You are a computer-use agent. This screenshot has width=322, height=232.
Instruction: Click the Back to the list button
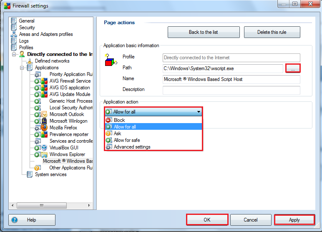[x=204, y=32]
